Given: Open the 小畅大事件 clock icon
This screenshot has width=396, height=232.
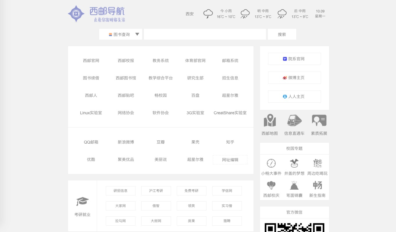Looking at the screenshot, I should pyautogui.click(x=271, y=163).
